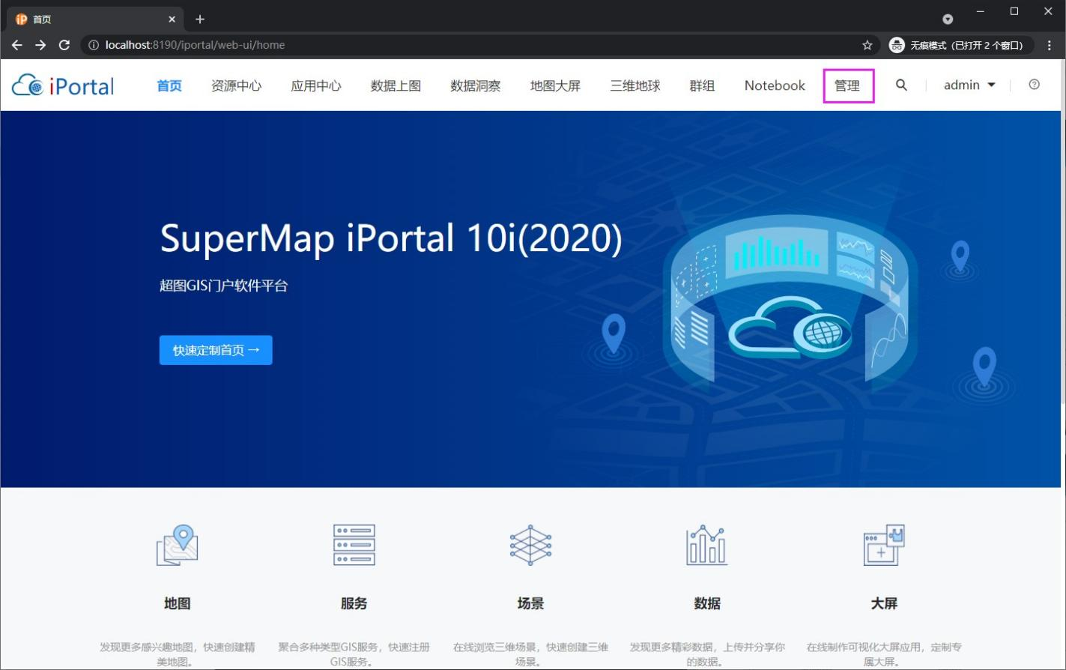Bookmark this page with the star
This screenshot has height=670, width=1066.
867,45
